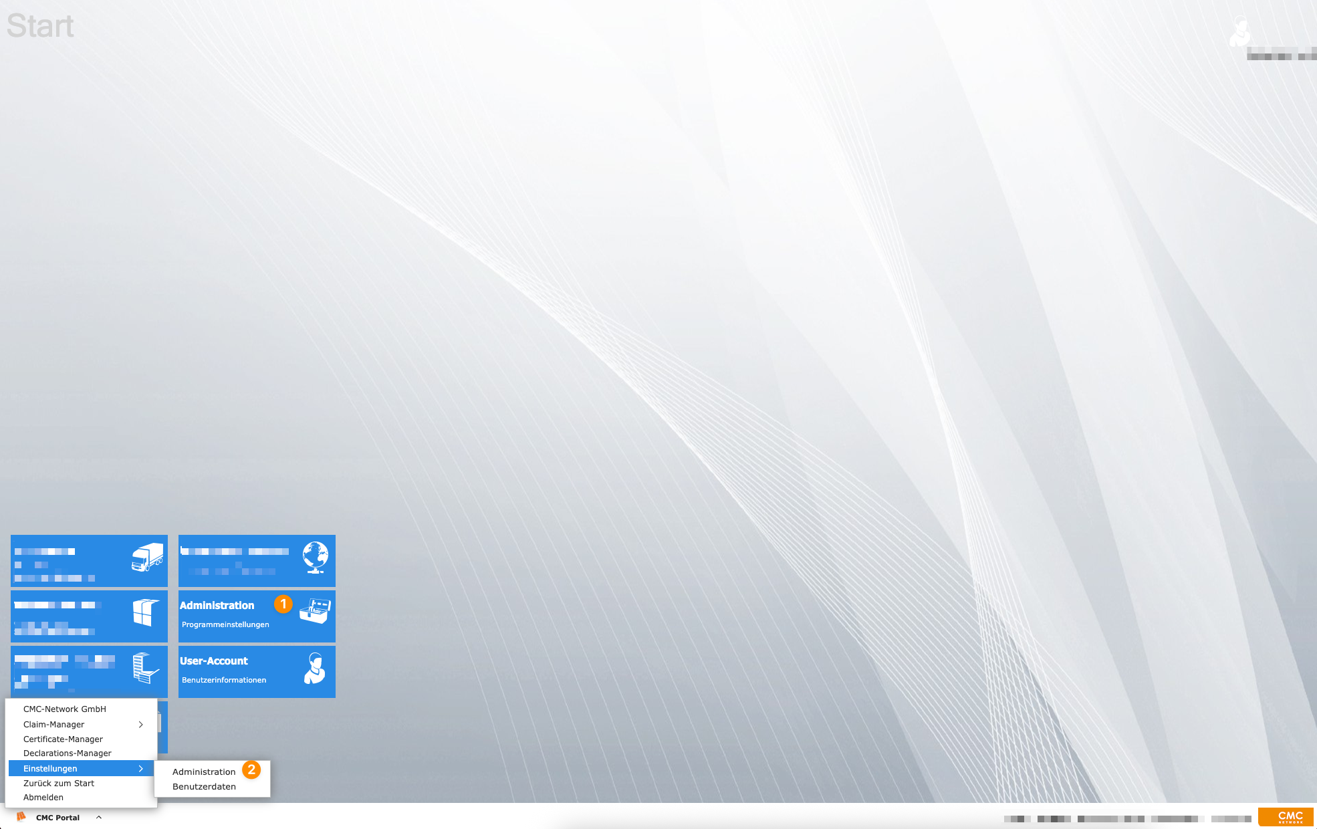The height and width of the screenshot is (829, 1317).
Task: Select Certificate-Manager in the menu
Action: pos(62,739)
